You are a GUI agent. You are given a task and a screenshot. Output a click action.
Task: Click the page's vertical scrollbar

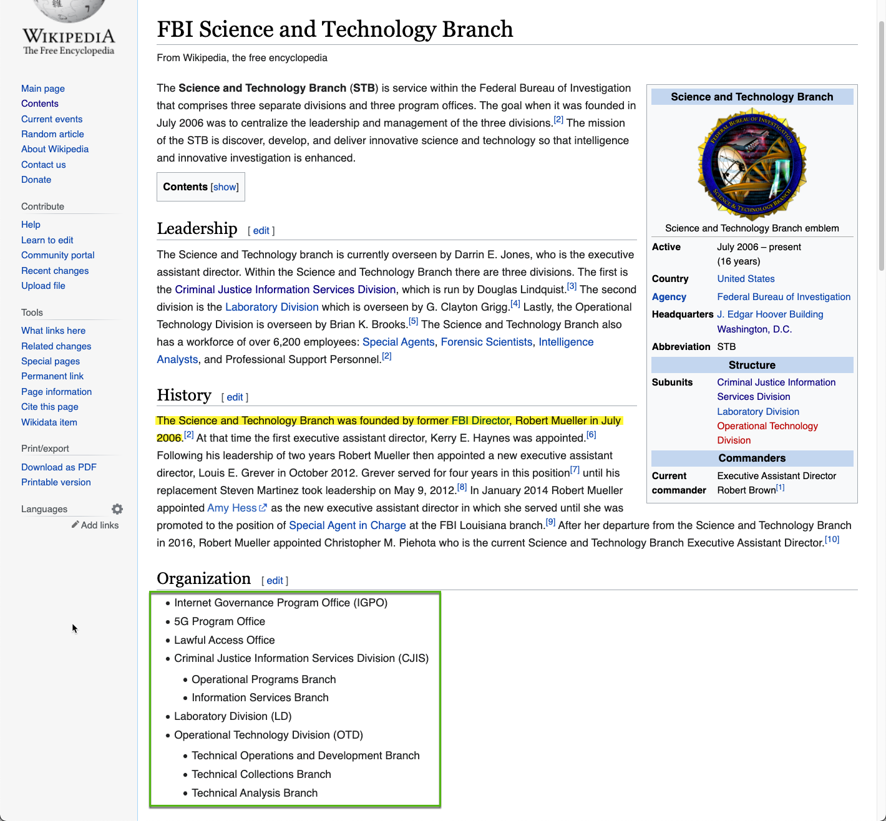882,145
